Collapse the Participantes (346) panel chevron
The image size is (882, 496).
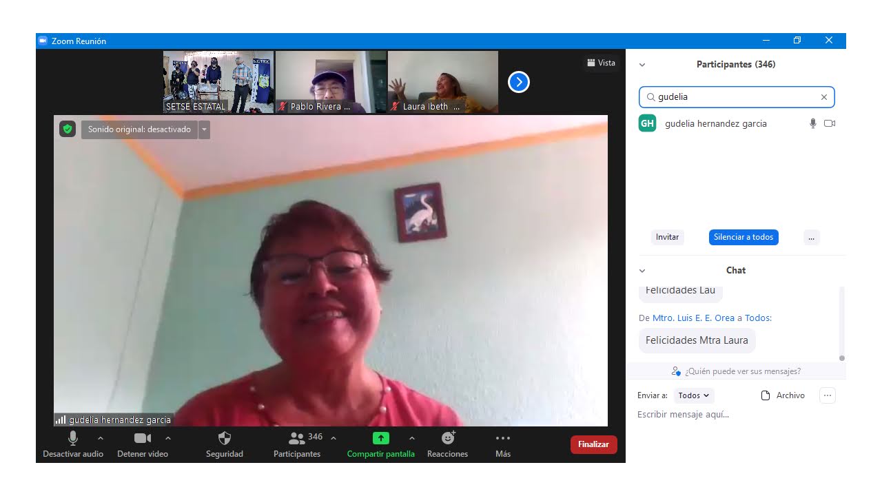click(x=642, y=65)
